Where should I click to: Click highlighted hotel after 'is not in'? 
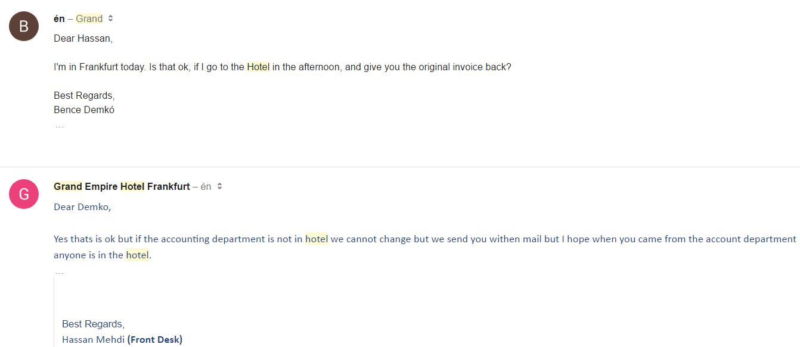click(317, 239)
